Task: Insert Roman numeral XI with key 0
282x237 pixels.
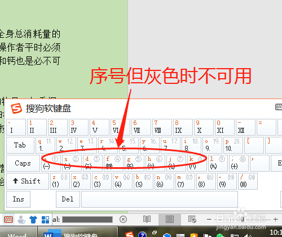Action: (x=224, y=127)
